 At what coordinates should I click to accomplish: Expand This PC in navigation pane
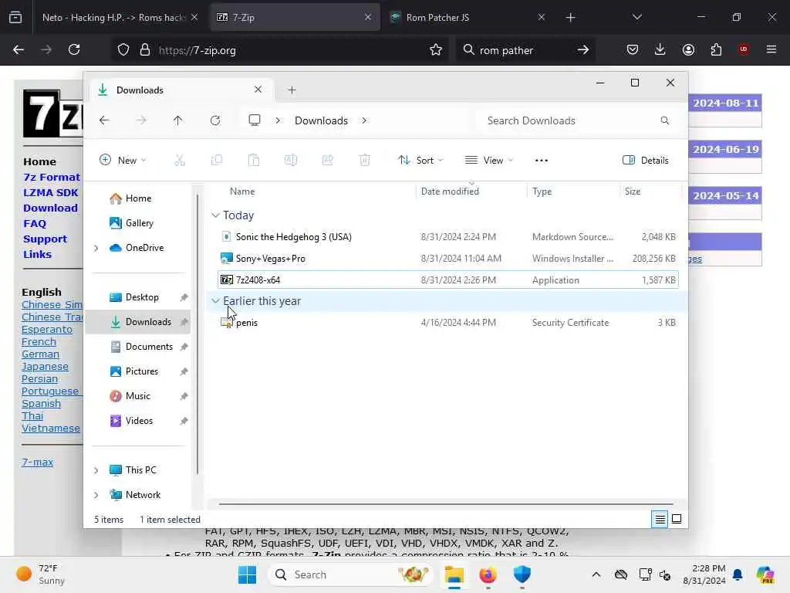[96, 470]
